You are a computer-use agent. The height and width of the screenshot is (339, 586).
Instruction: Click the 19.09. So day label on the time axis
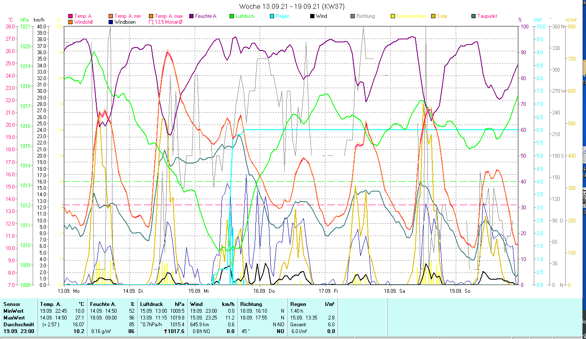tap(460, 291)
